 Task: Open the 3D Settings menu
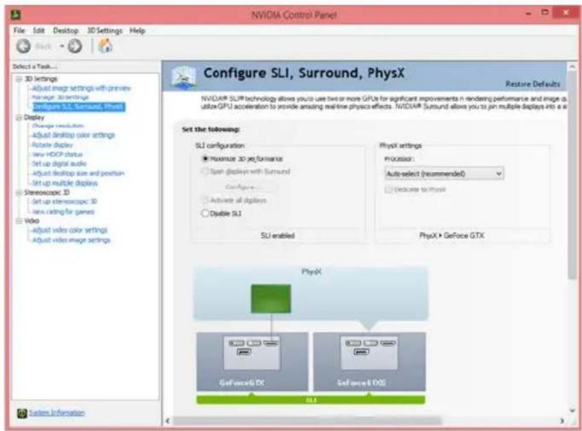point(104,31)
